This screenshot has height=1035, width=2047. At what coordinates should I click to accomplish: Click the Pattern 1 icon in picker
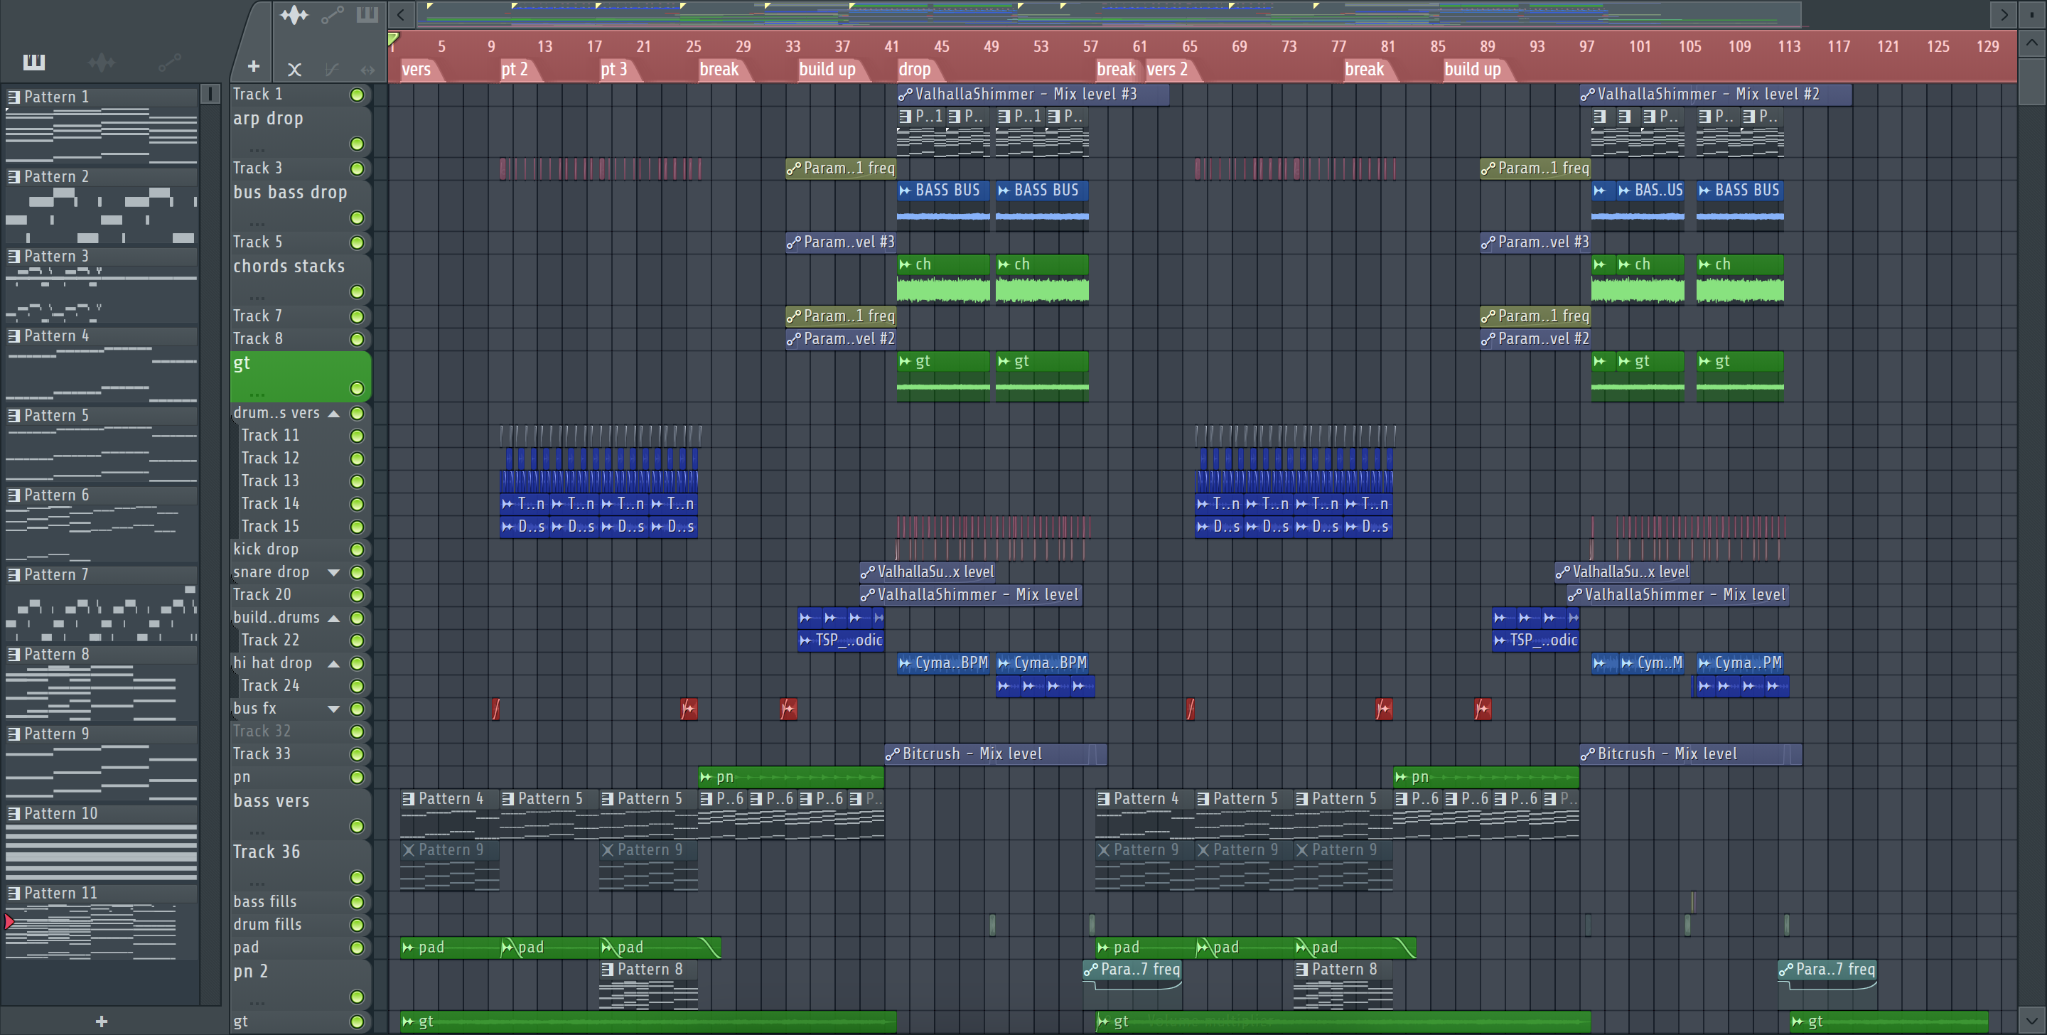tap(14, 97)
